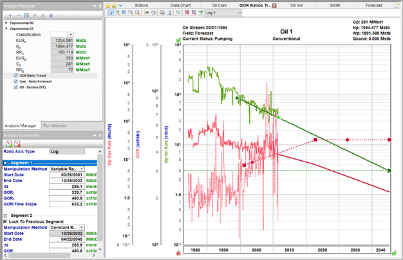Click the first magnifier zoom tool beside the pointer arrow

(117, 12)
